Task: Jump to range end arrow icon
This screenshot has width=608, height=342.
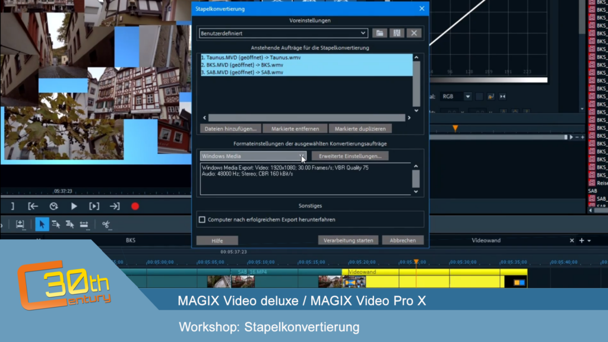Action: [115, 206]
